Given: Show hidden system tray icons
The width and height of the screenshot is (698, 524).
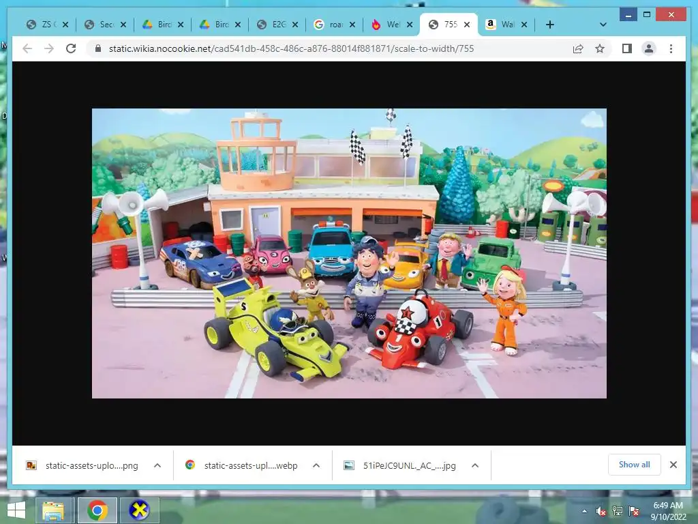Looking at the screenshot, I should 584,511.
